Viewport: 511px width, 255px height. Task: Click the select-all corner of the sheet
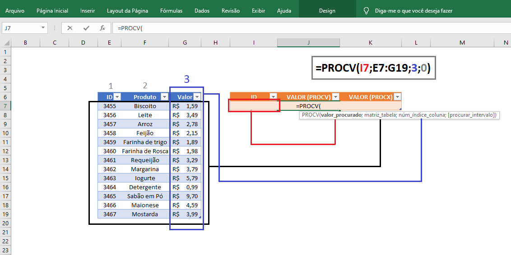[5, 43]
